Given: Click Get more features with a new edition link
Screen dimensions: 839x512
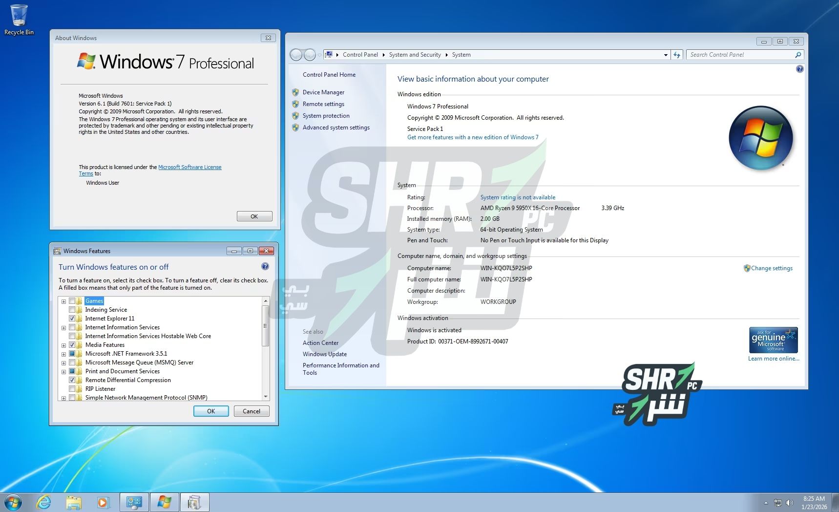Looking at the screenshot, I should [473, 137].
